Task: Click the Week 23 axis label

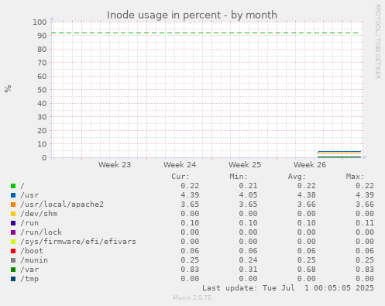Action: coord(115,165)
